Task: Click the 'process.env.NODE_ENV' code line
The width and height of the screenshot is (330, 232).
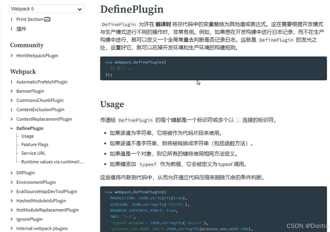Action: point(181,229)
